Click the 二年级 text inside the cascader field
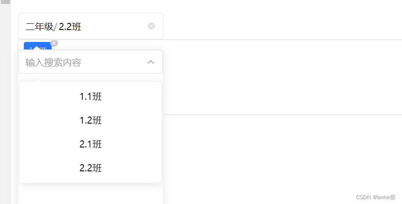Screen dimensions: 402x204 [x=39, y=27]
